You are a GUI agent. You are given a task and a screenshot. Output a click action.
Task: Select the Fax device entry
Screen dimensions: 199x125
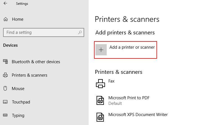[x=111, y=81]
